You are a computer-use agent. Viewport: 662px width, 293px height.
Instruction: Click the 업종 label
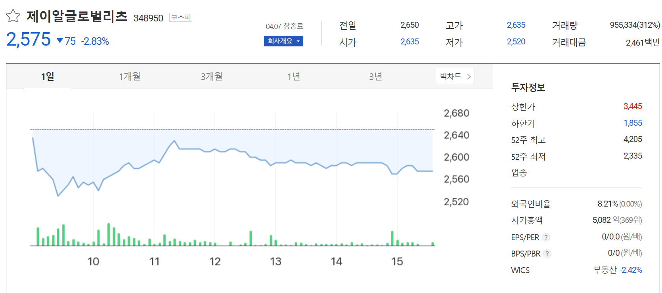[x=519, y=172]
